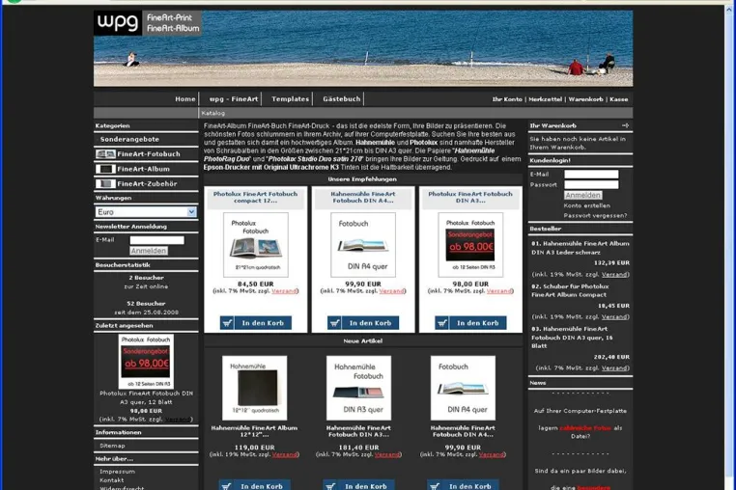Open the Merkzettel link
This screenshot has width=736, height=490.
pyautogui.click(x=545, y=99)
